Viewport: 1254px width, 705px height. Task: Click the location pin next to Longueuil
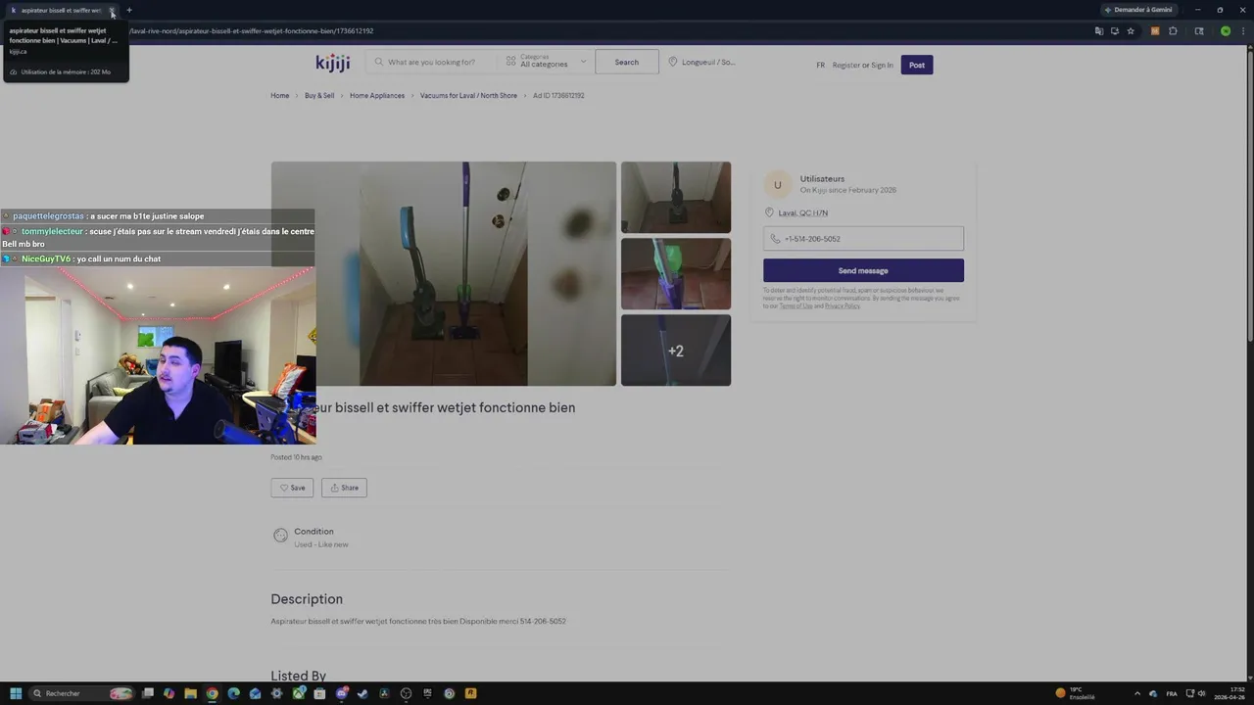pyautogui.click(x=673, y=62)
